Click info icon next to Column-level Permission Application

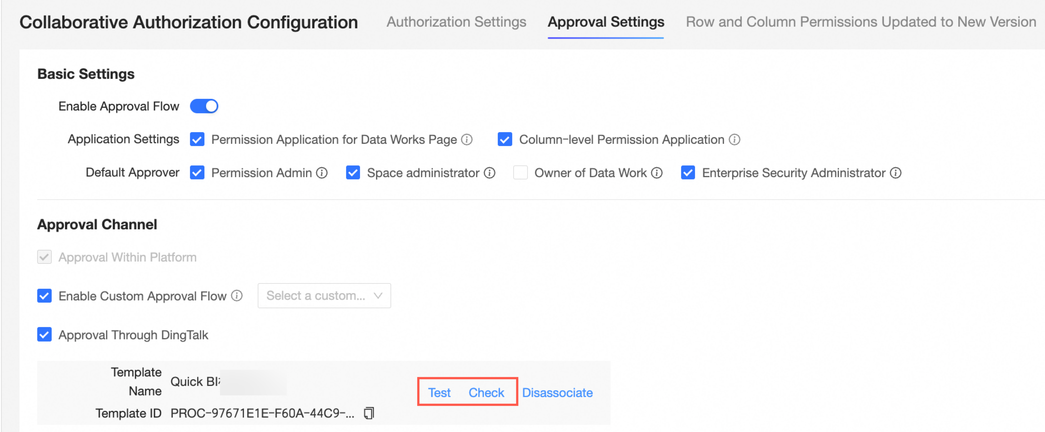pyautogui.click(x=734, y=140)
